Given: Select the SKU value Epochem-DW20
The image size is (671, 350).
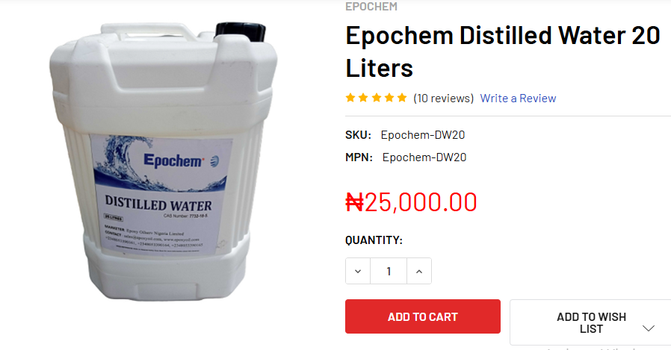Looking at the screenshot, I should (x=423, y=135).
